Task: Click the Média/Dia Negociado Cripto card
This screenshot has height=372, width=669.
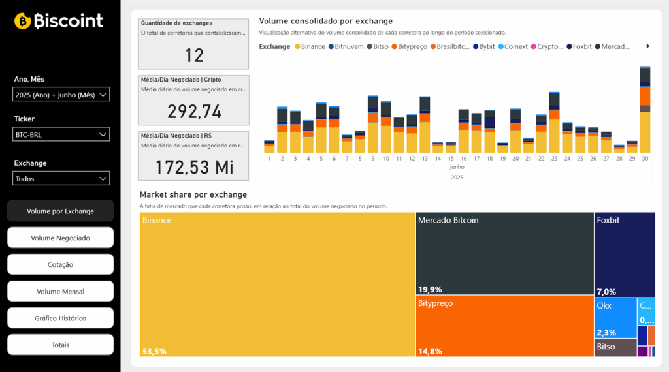Action: click(193, 100)
